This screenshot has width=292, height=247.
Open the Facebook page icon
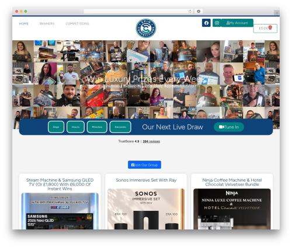point(206,23)
